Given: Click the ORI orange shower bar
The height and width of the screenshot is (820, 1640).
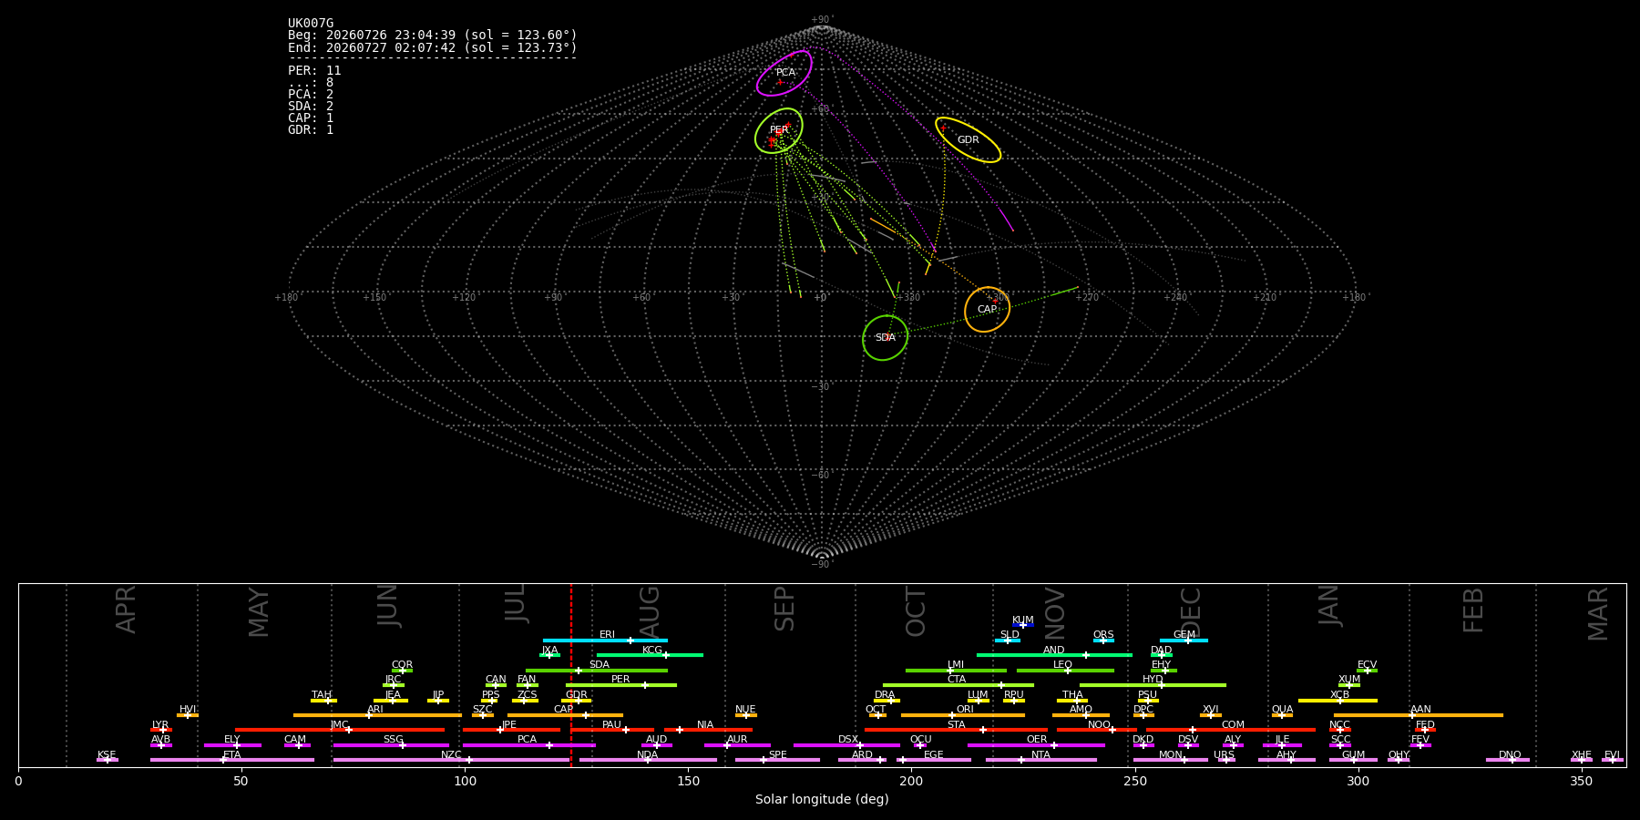Looking at the screenshot, I should point(963,715).
